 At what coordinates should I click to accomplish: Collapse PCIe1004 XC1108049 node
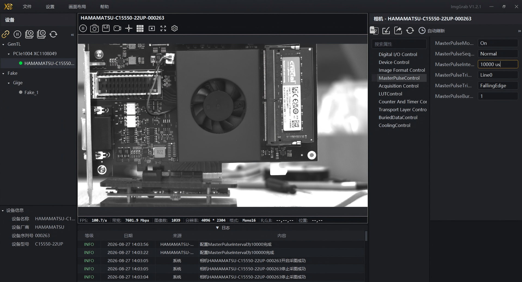9,54
